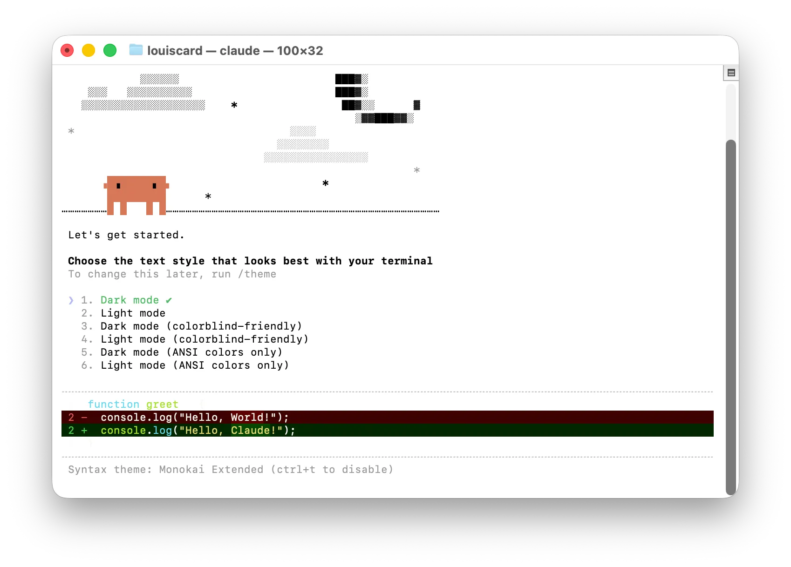Click the split pane icon at top right
Screen dimensions: 791x567
(x=731, y=73)
